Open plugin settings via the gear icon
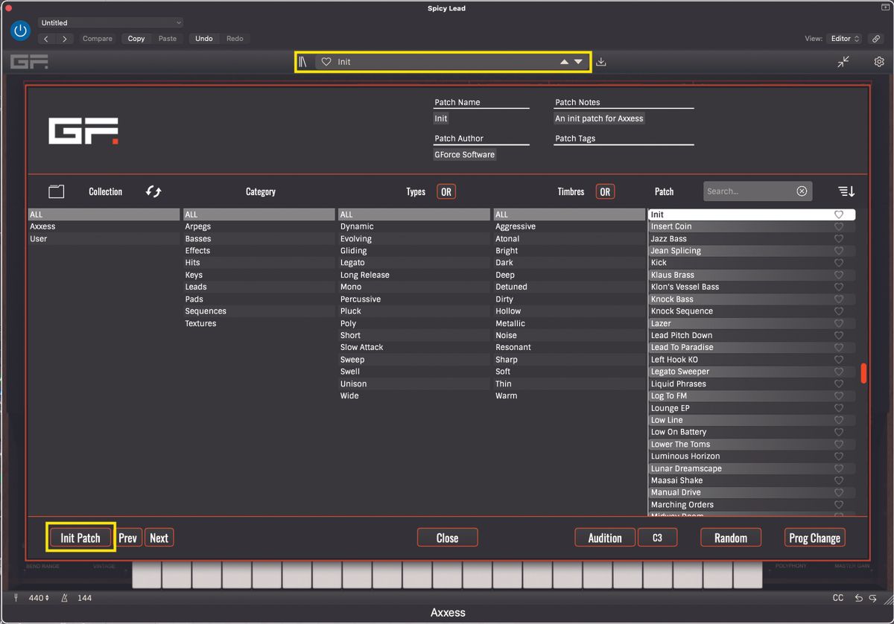 tap(879, 61)
